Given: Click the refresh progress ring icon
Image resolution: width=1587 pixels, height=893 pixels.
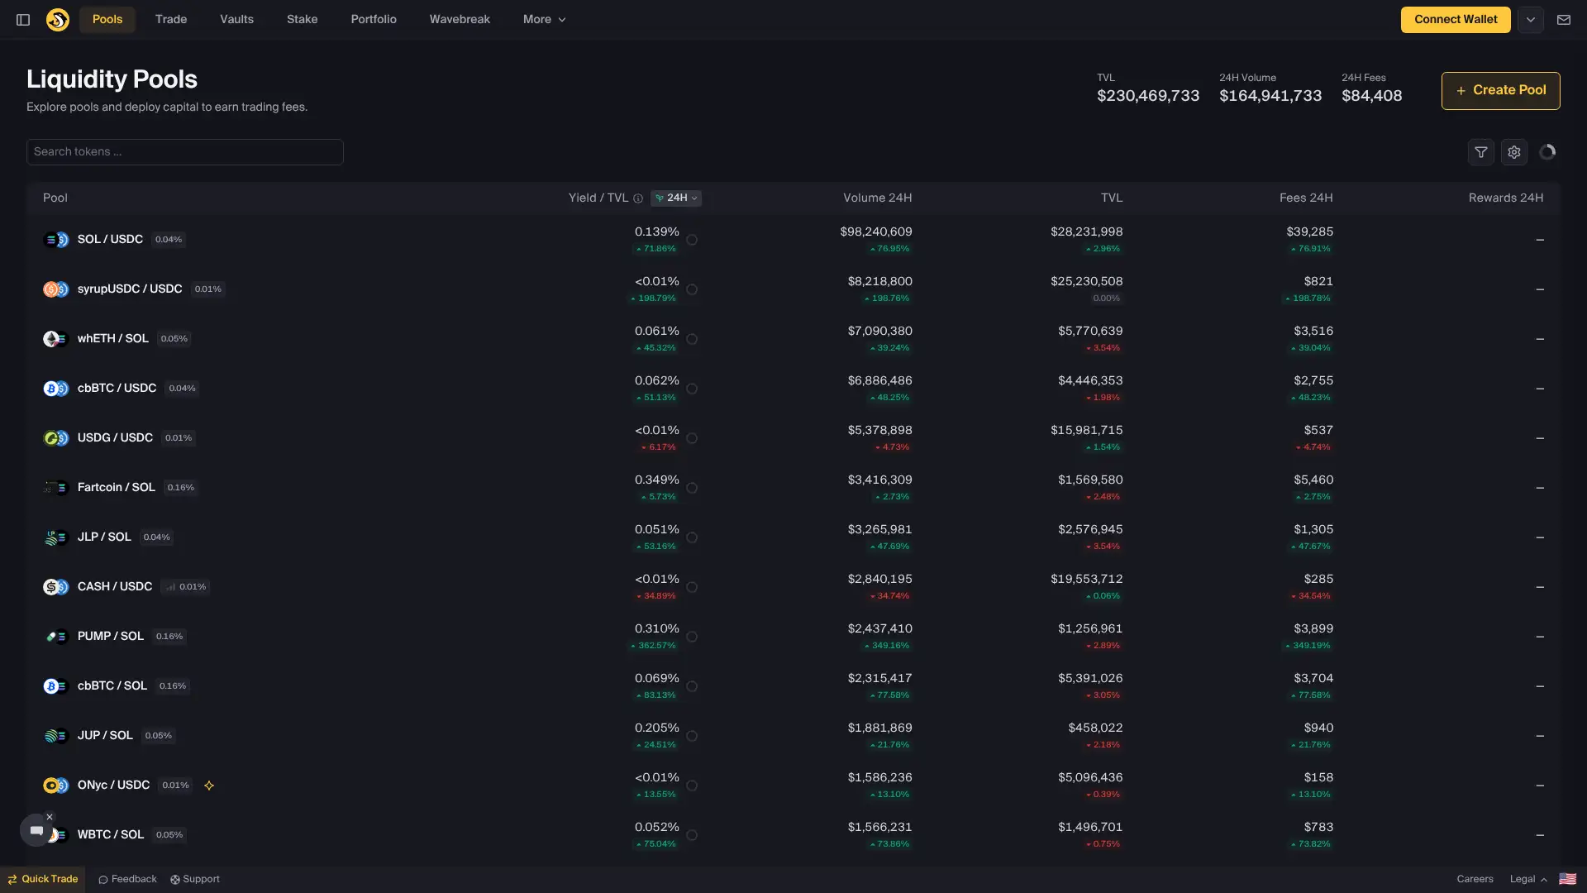Looking at the screenshot, I should 1547,151.
